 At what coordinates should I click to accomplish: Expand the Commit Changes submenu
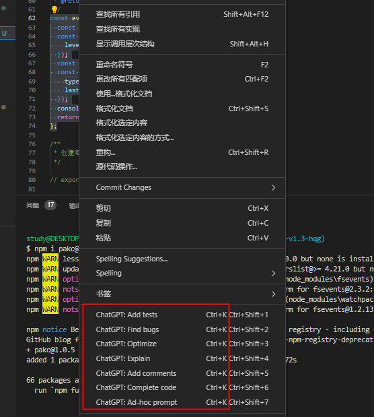182,188
